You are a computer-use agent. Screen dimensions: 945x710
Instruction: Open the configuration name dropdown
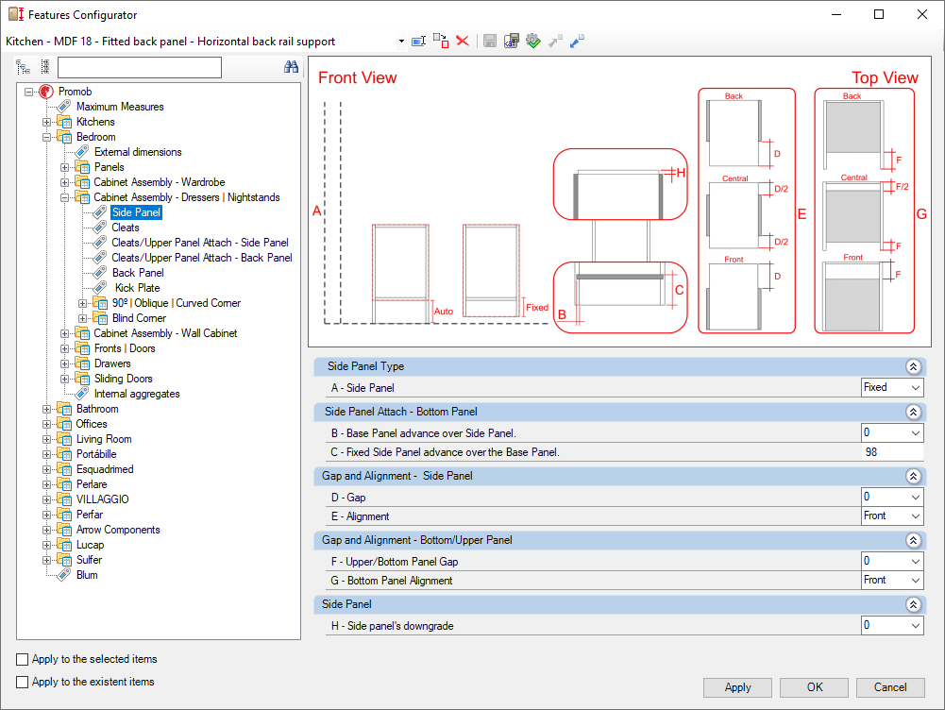click(401, 41)
